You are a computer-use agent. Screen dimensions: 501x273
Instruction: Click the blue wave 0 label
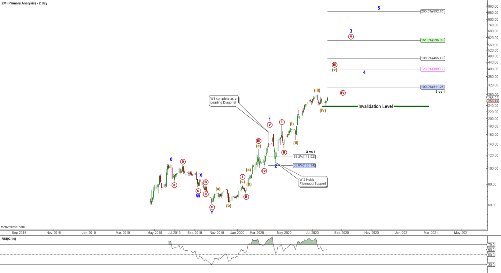pos(171,159)
